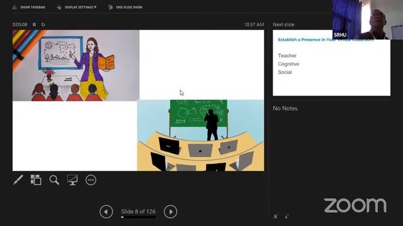Make the notes text smaller
Image resolution: width=403 pixels, height=226 pixels.
pyautogui.click(x=287, y=217)
